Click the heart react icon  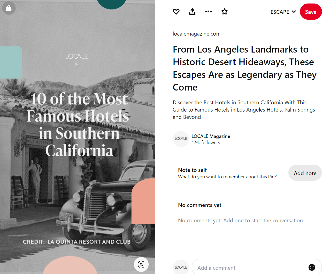[176, 12]
